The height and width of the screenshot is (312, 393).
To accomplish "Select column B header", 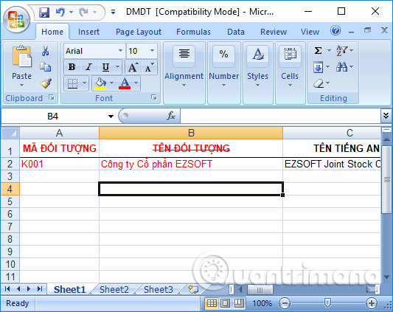I will pyautogui.click(x=191, y=133).
